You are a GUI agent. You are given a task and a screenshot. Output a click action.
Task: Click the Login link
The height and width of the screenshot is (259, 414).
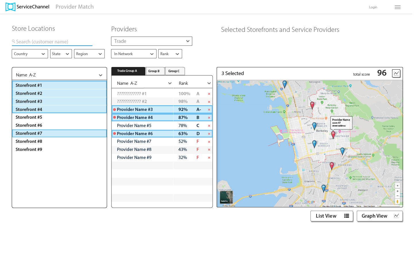pos(373,7)
